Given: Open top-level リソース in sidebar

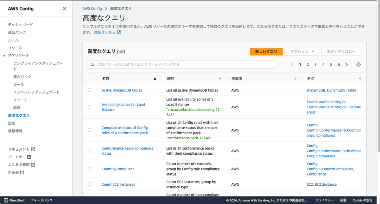Looking at the screenshot, I should tap(15, 48).
